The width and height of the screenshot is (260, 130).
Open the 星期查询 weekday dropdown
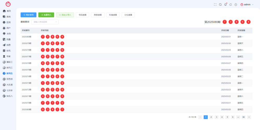(45, 22)
